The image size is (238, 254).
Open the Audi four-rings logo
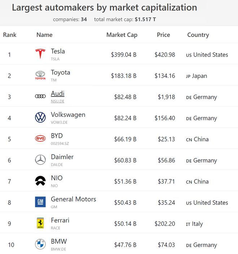point(40,96)
